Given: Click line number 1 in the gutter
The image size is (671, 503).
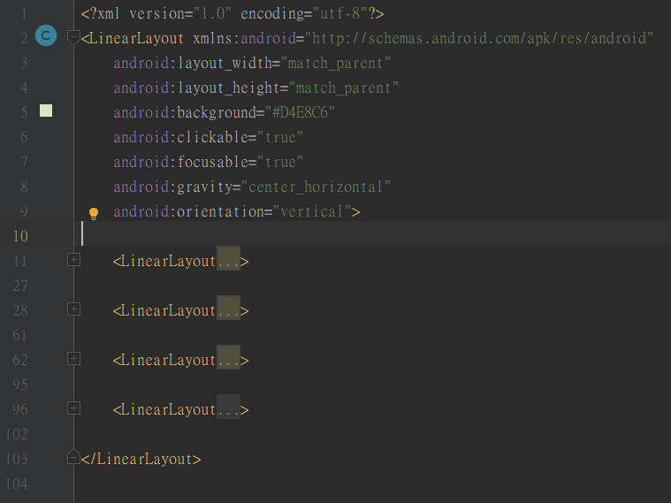Looking at the screenshot, I should pyautogui.click(x=24, y=13).
